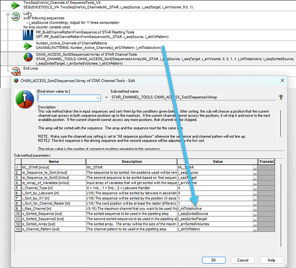
Task: Click the PIP_BuildChannelPatternFromSequence pipette icon
Action: pos(28,35)
